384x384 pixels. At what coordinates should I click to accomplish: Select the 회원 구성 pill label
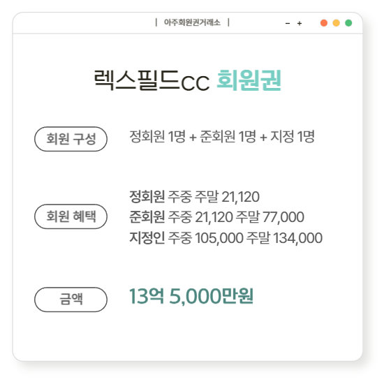(x=71, y=139)
